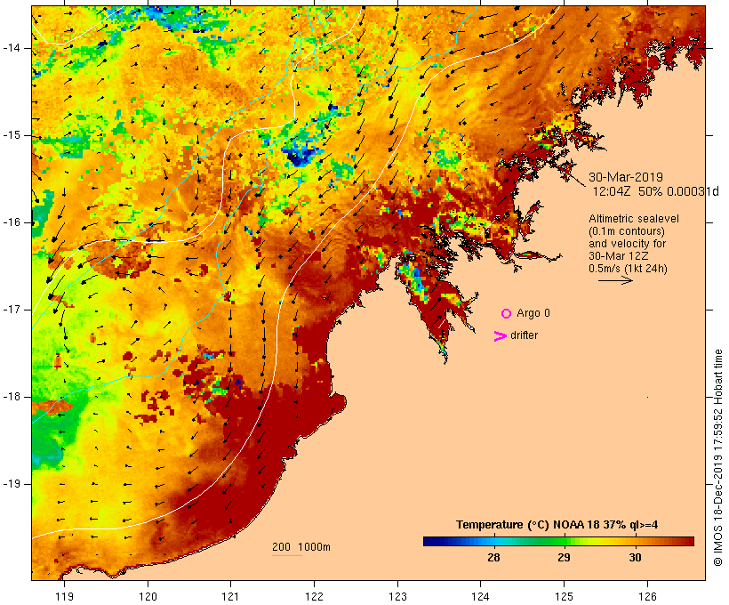Click the '123' longitude axis label
Image resolution: width=729 pixels, height=605 pixels.
(x=397, y=596)
